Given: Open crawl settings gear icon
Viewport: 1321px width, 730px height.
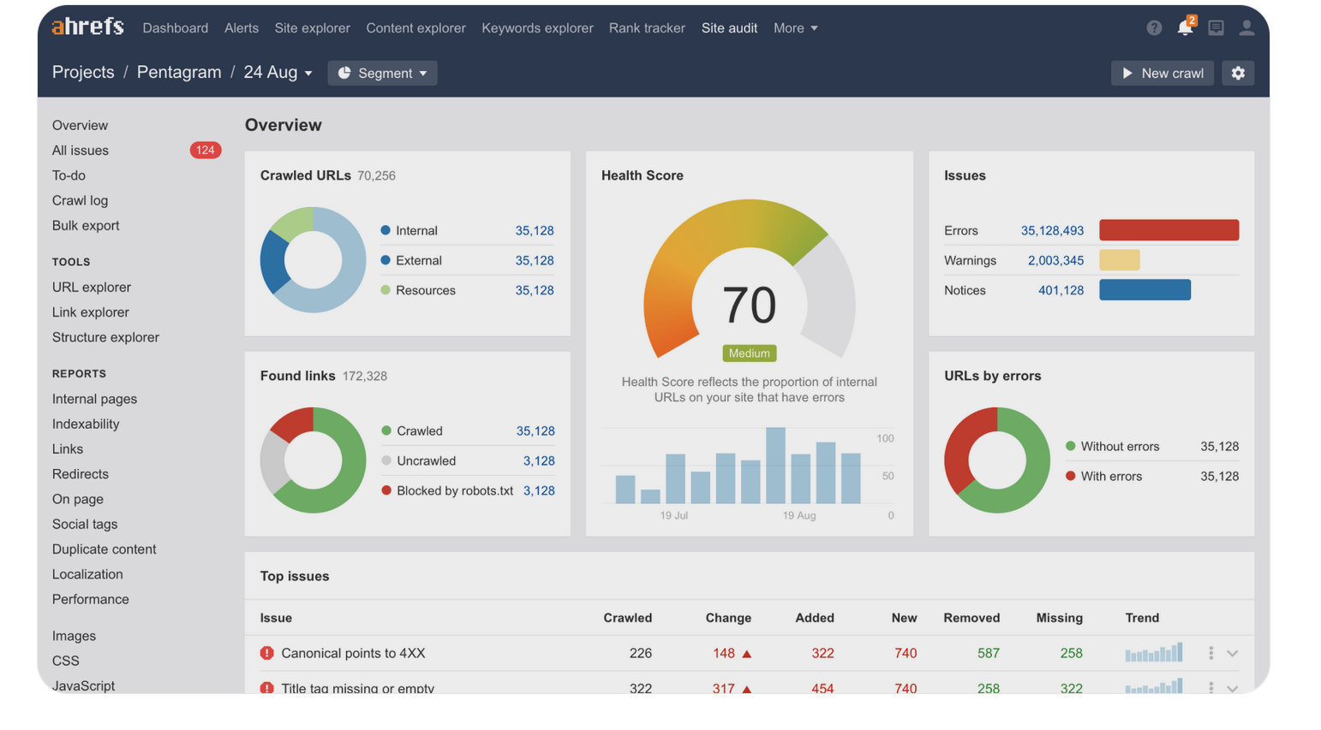Looking at the screenshot, I should coord(1238,73).
